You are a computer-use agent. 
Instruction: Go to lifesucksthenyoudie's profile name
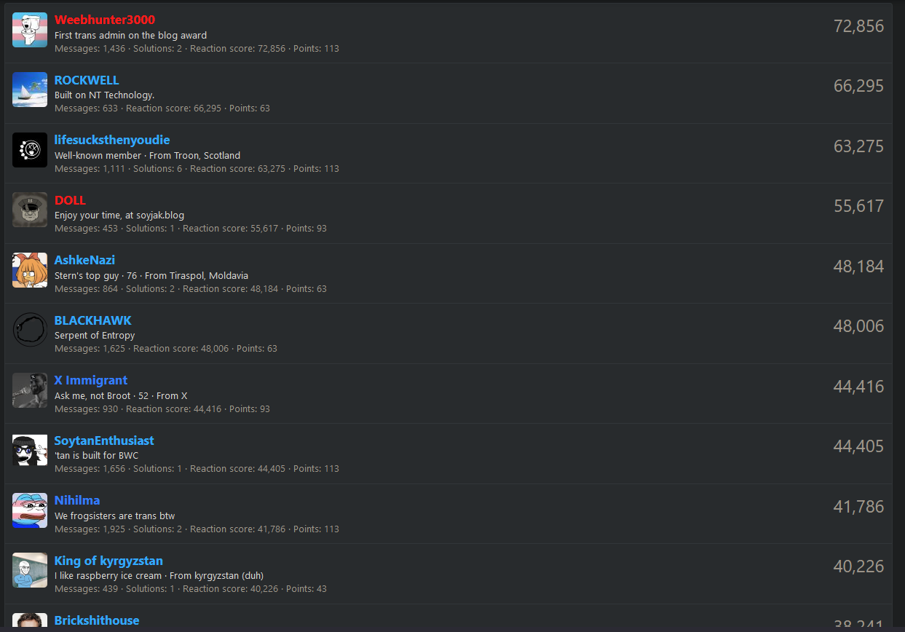point(112,140)
